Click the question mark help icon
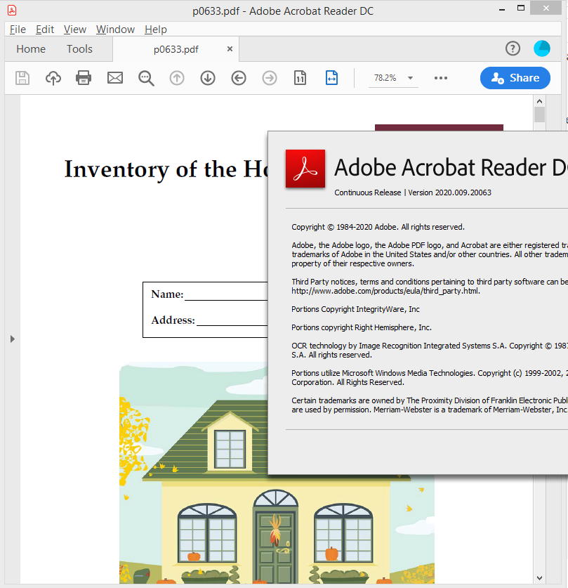 513,48
